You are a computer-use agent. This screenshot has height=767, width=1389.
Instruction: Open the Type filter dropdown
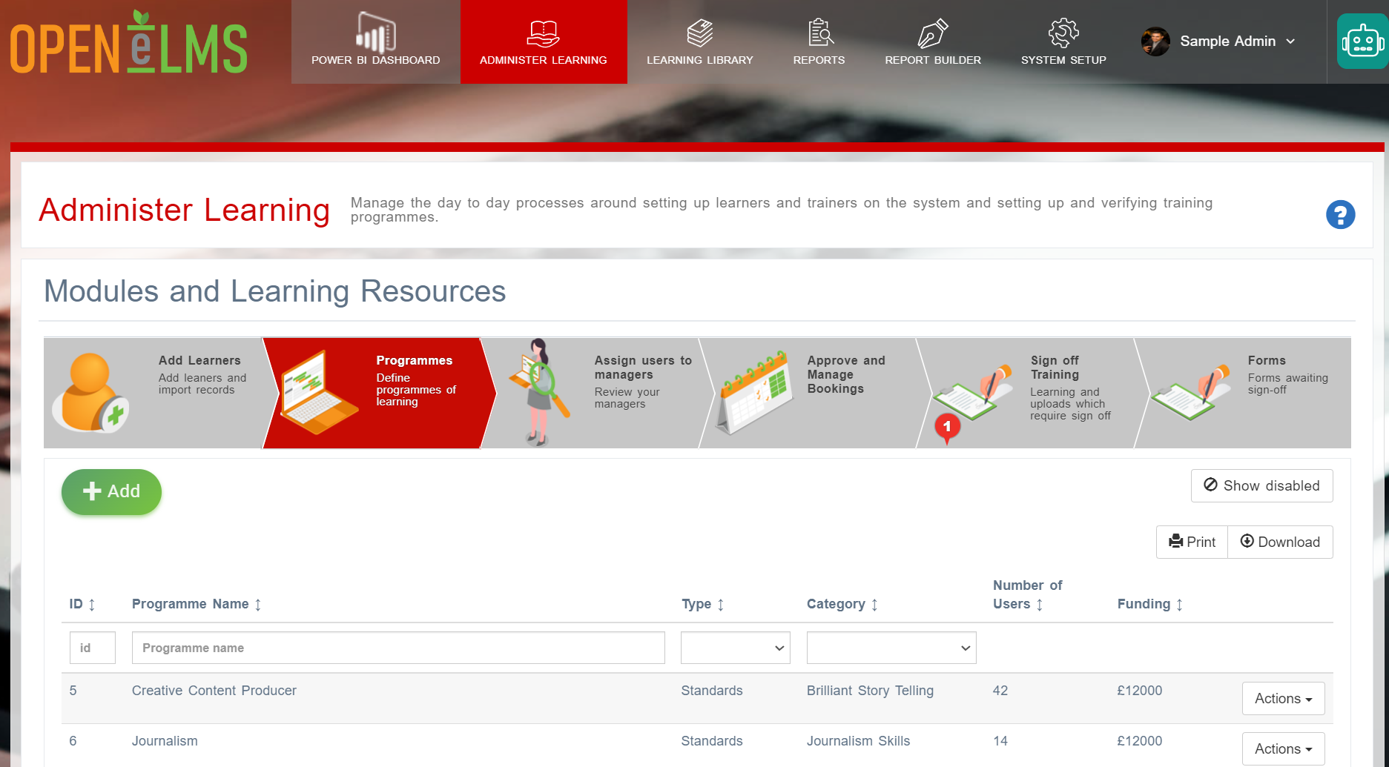point(735,648)
